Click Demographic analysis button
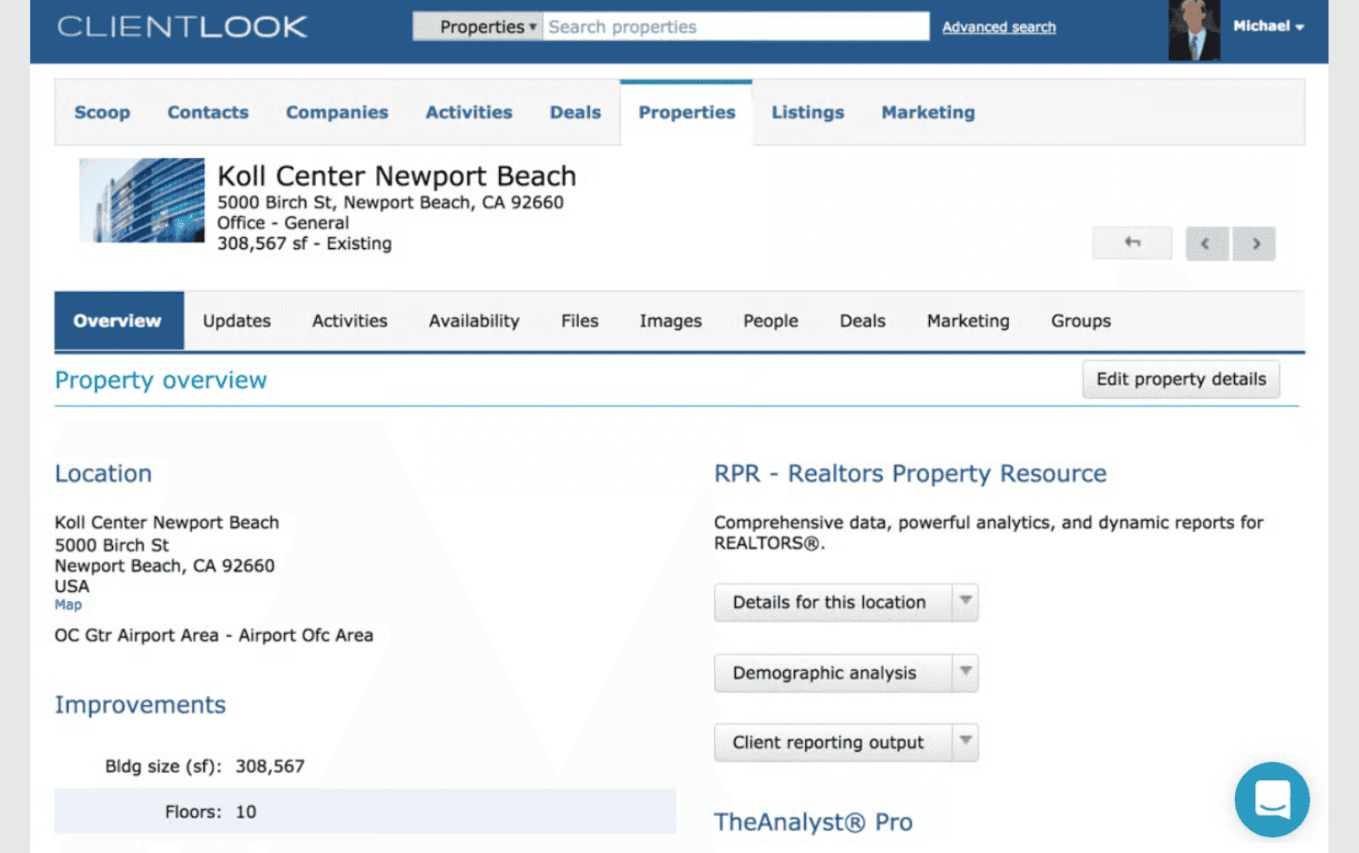The width and height of the screenshot is (1359, 853). (x=833, y=673)
